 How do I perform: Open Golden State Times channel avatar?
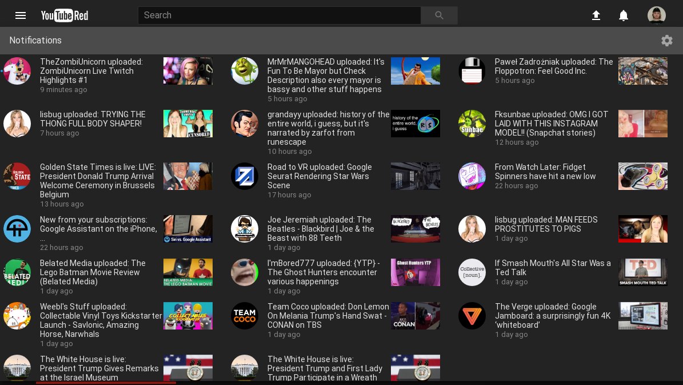17,176
